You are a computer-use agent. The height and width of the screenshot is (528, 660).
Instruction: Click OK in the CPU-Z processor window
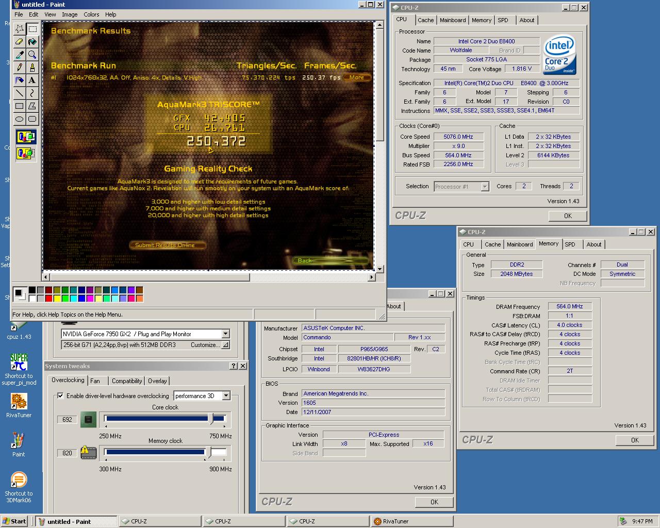[568, 216]
